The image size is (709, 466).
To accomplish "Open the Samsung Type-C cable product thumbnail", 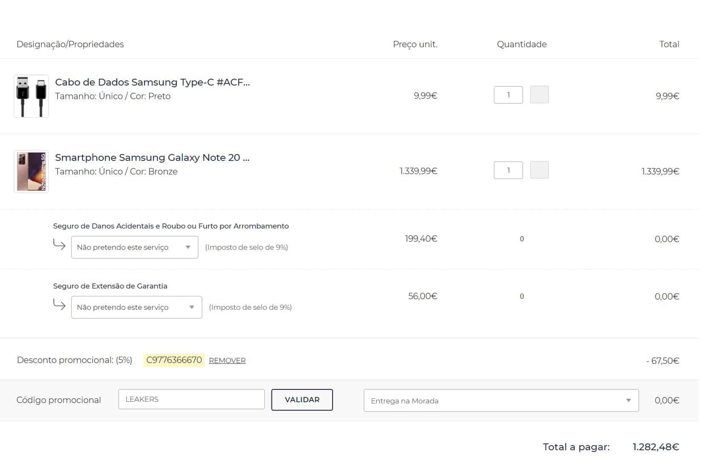I will click(x=31, y=96).
